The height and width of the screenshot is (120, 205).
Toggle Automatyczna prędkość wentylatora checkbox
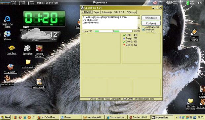(x=143, y=29)
